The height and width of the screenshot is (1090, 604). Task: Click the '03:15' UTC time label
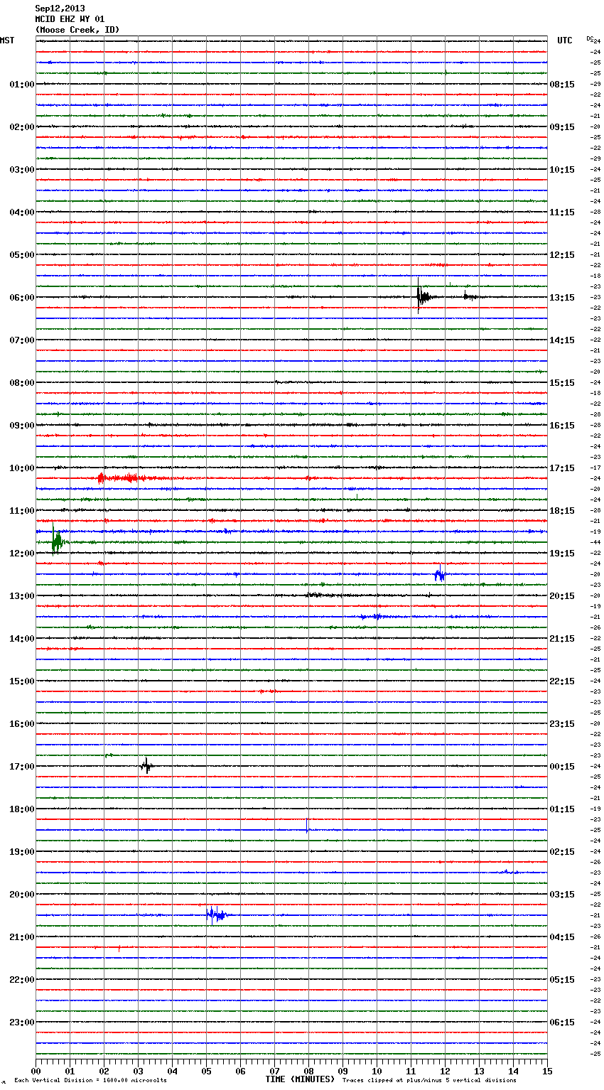[x=562, y=894]
